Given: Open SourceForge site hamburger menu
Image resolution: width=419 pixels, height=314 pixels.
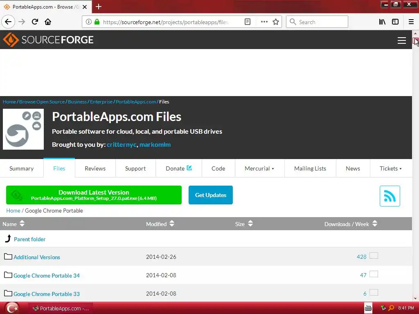Looking at the screenshot, I should pyautogui.click(x=402, y=40).
